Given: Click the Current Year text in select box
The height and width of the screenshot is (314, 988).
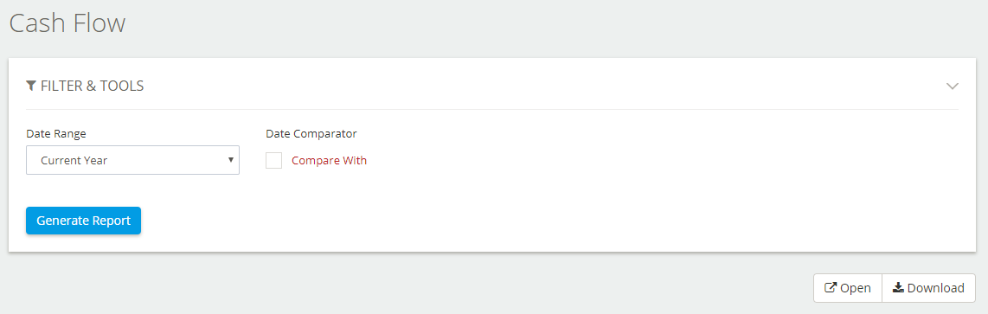Looking at the screenshot, I should pyautogui.click(x=74, y=160).
